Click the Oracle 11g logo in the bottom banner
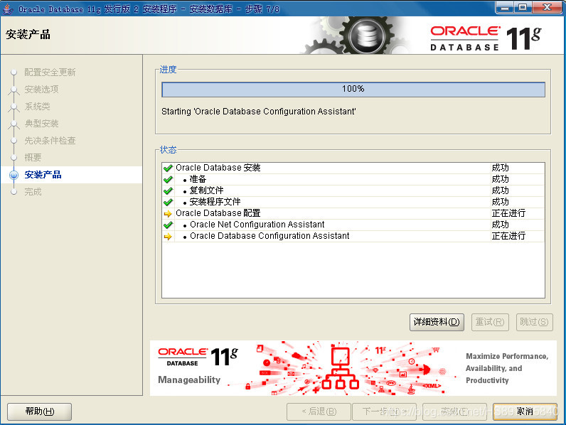Image resolution: width=566 pixels, height=425 pixels. 198,357
